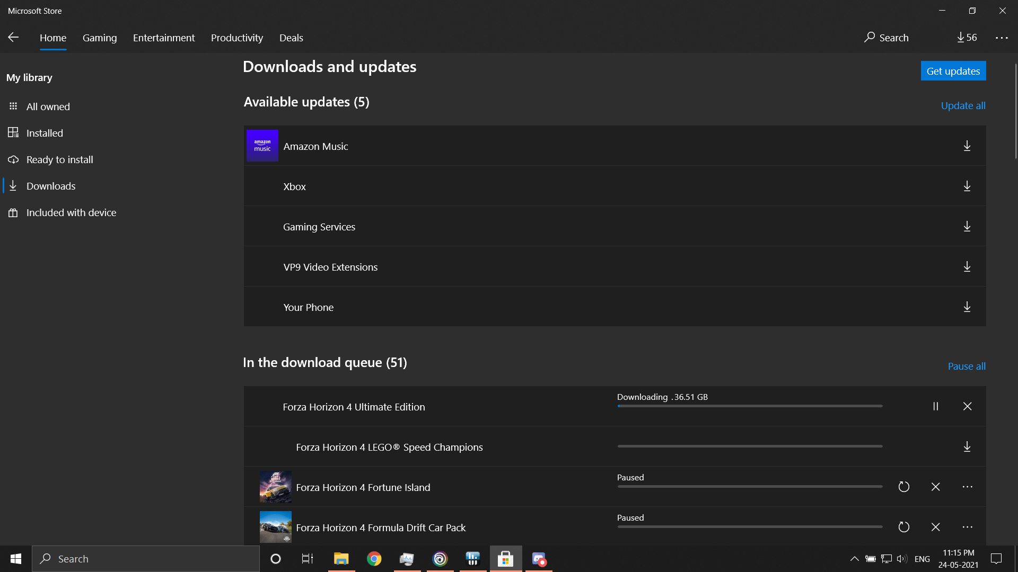Open Cortana from the taskbar
1018x572 pixels.
pyautogui.click(x=275, y=559)
